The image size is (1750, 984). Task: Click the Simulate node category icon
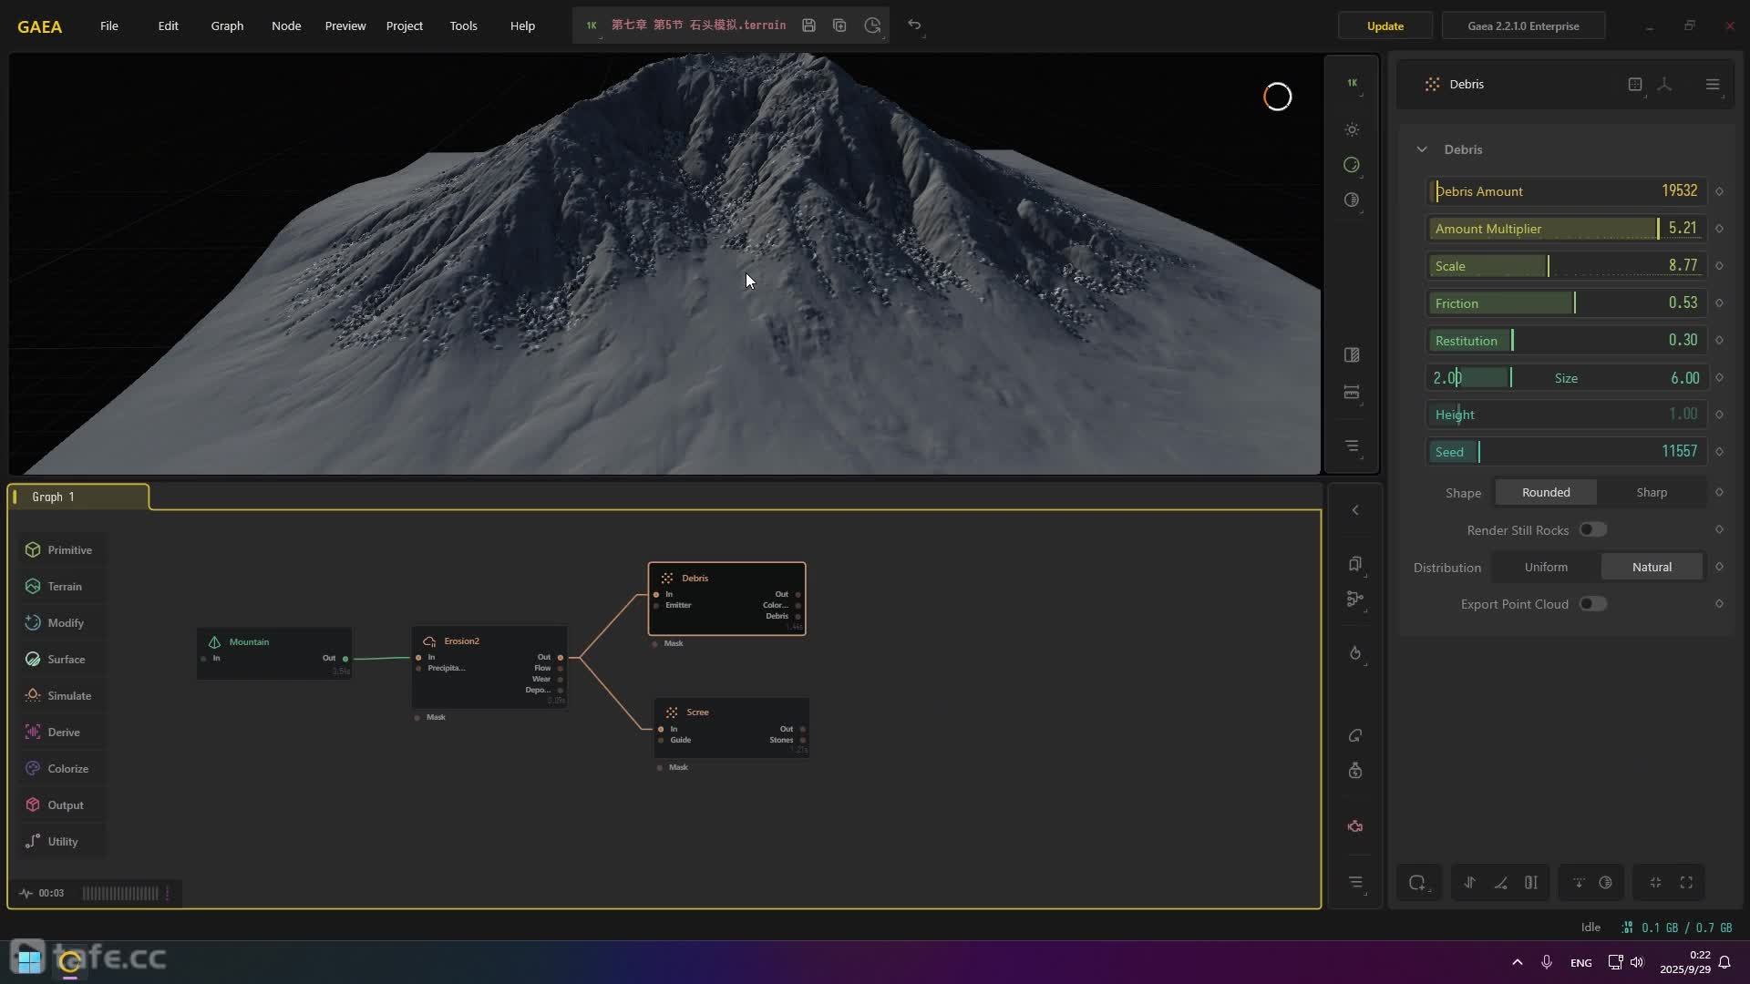(x=33, y=695)
